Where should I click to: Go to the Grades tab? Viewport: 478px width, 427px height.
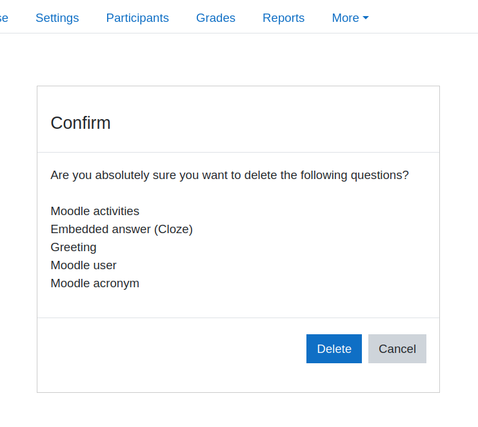point(215,18)
